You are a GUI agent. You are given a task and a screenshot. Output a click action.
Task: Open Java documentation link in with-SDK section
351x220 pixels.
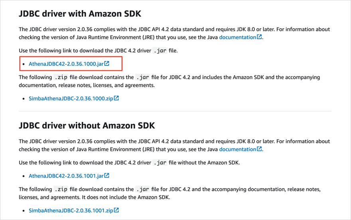pos(237,37)
